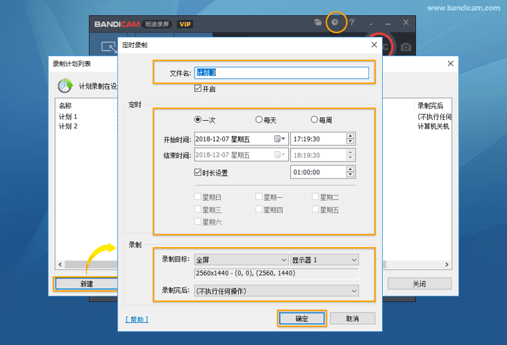
Task: Select the 每周 radio button
Action: [x=314, y=119]
